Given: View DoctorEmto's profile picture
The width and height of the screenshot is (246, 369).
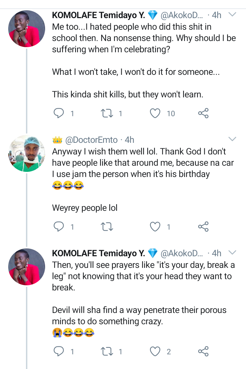Looking at the screenshot, I should tap(27, 153).
